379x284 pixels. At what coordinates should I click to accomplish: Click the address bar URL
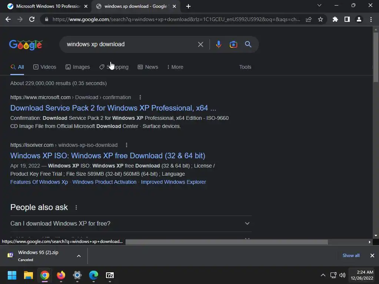(176, 19)
